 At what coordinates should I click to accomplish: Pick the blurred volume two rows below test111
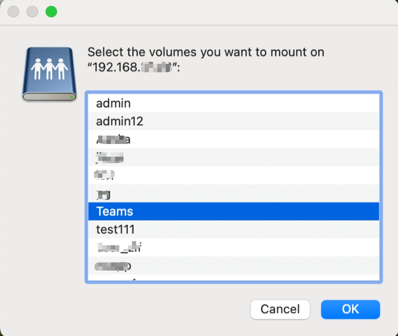pos(113,265)
